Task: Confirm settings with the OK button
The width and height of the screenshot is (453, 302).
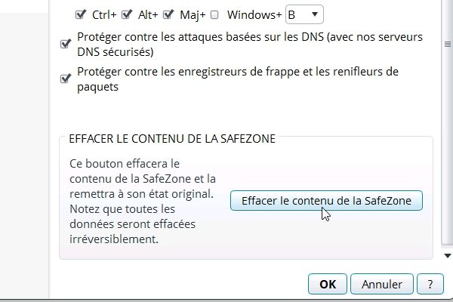Action: (x=328, y=284)
